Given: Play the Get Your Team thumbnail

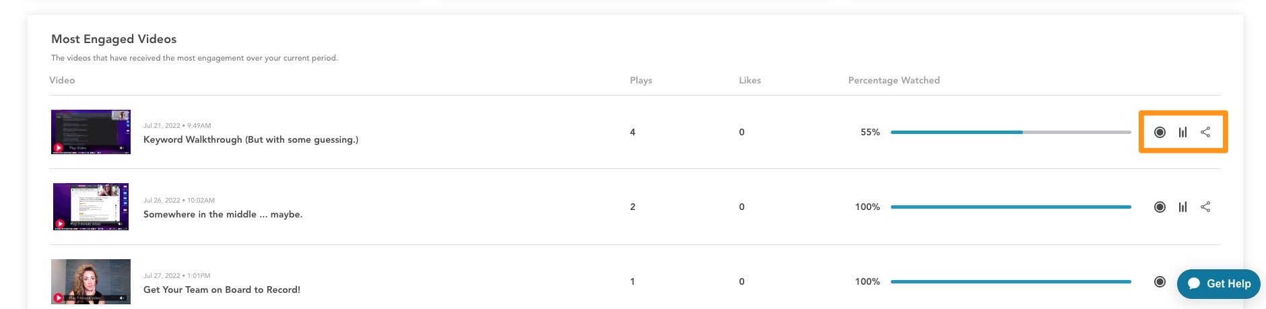Looking at the screenshot, I should [x=91, y=281].
